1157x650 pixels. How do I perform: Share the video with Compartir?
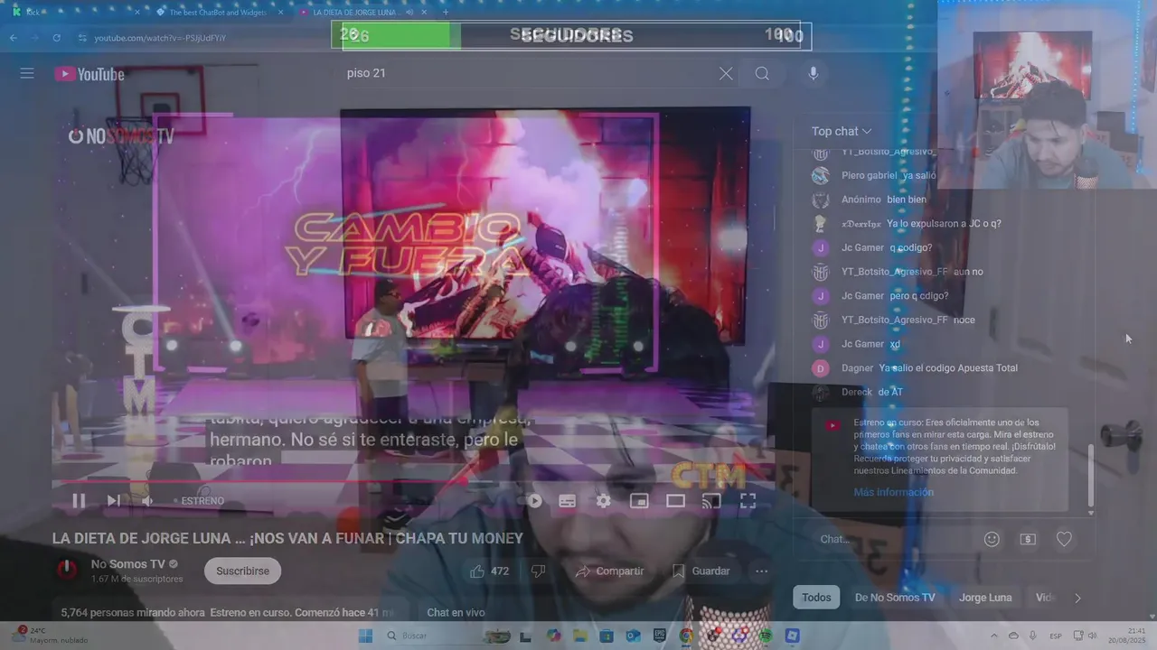pos(609,571)
